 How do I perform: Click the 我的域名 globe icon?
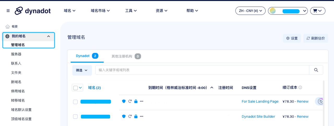tap(7, 36)
